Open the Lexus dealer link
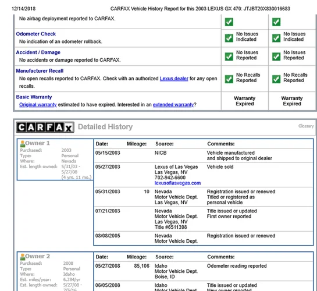The height and width of the screenshot is (291, 317). tap(174, 79)
